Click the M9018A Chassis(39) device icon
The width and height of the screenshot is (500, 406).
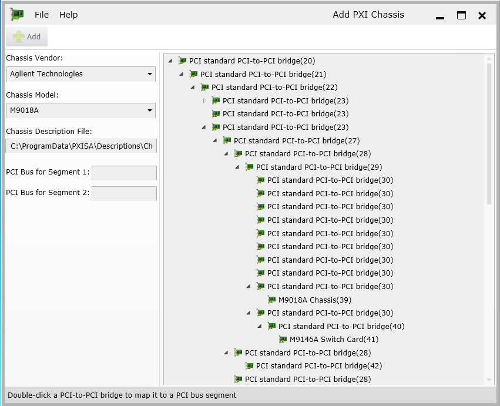271,300
